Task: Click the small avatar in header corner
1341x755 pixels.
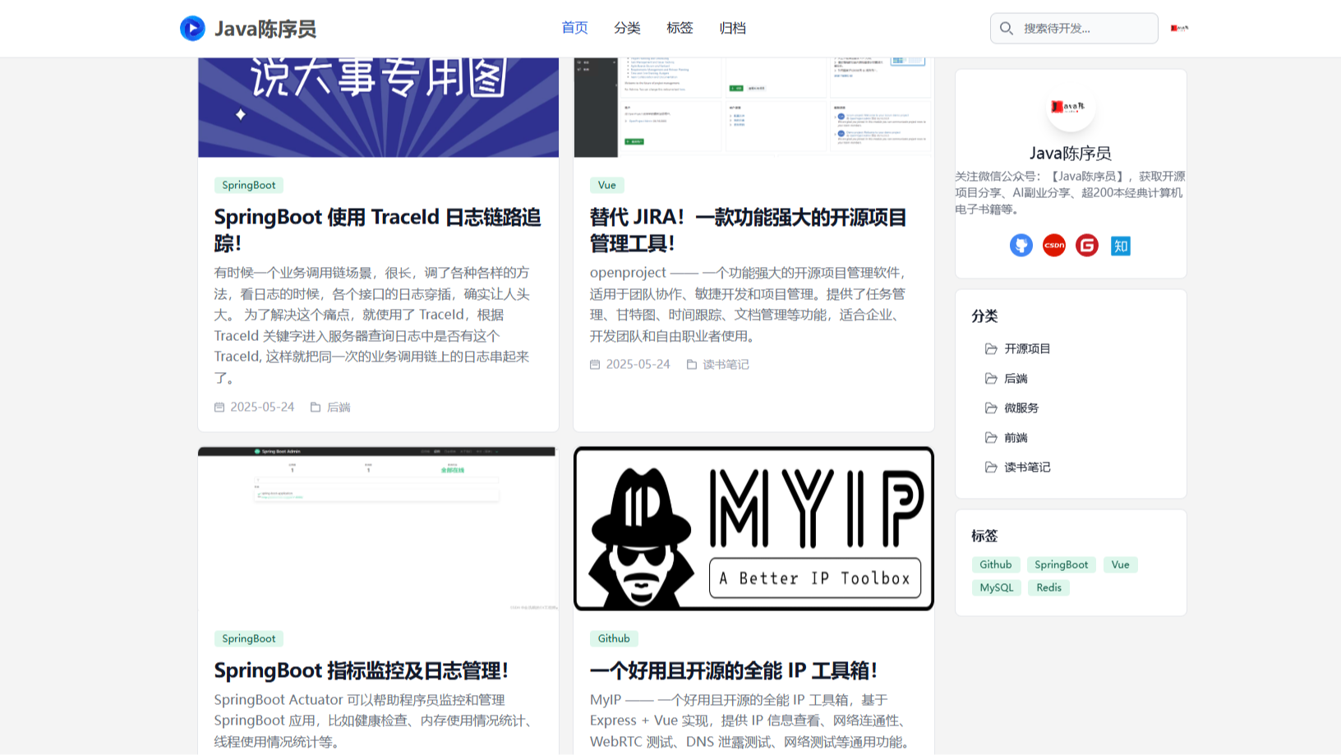Action: (1179, 28)
